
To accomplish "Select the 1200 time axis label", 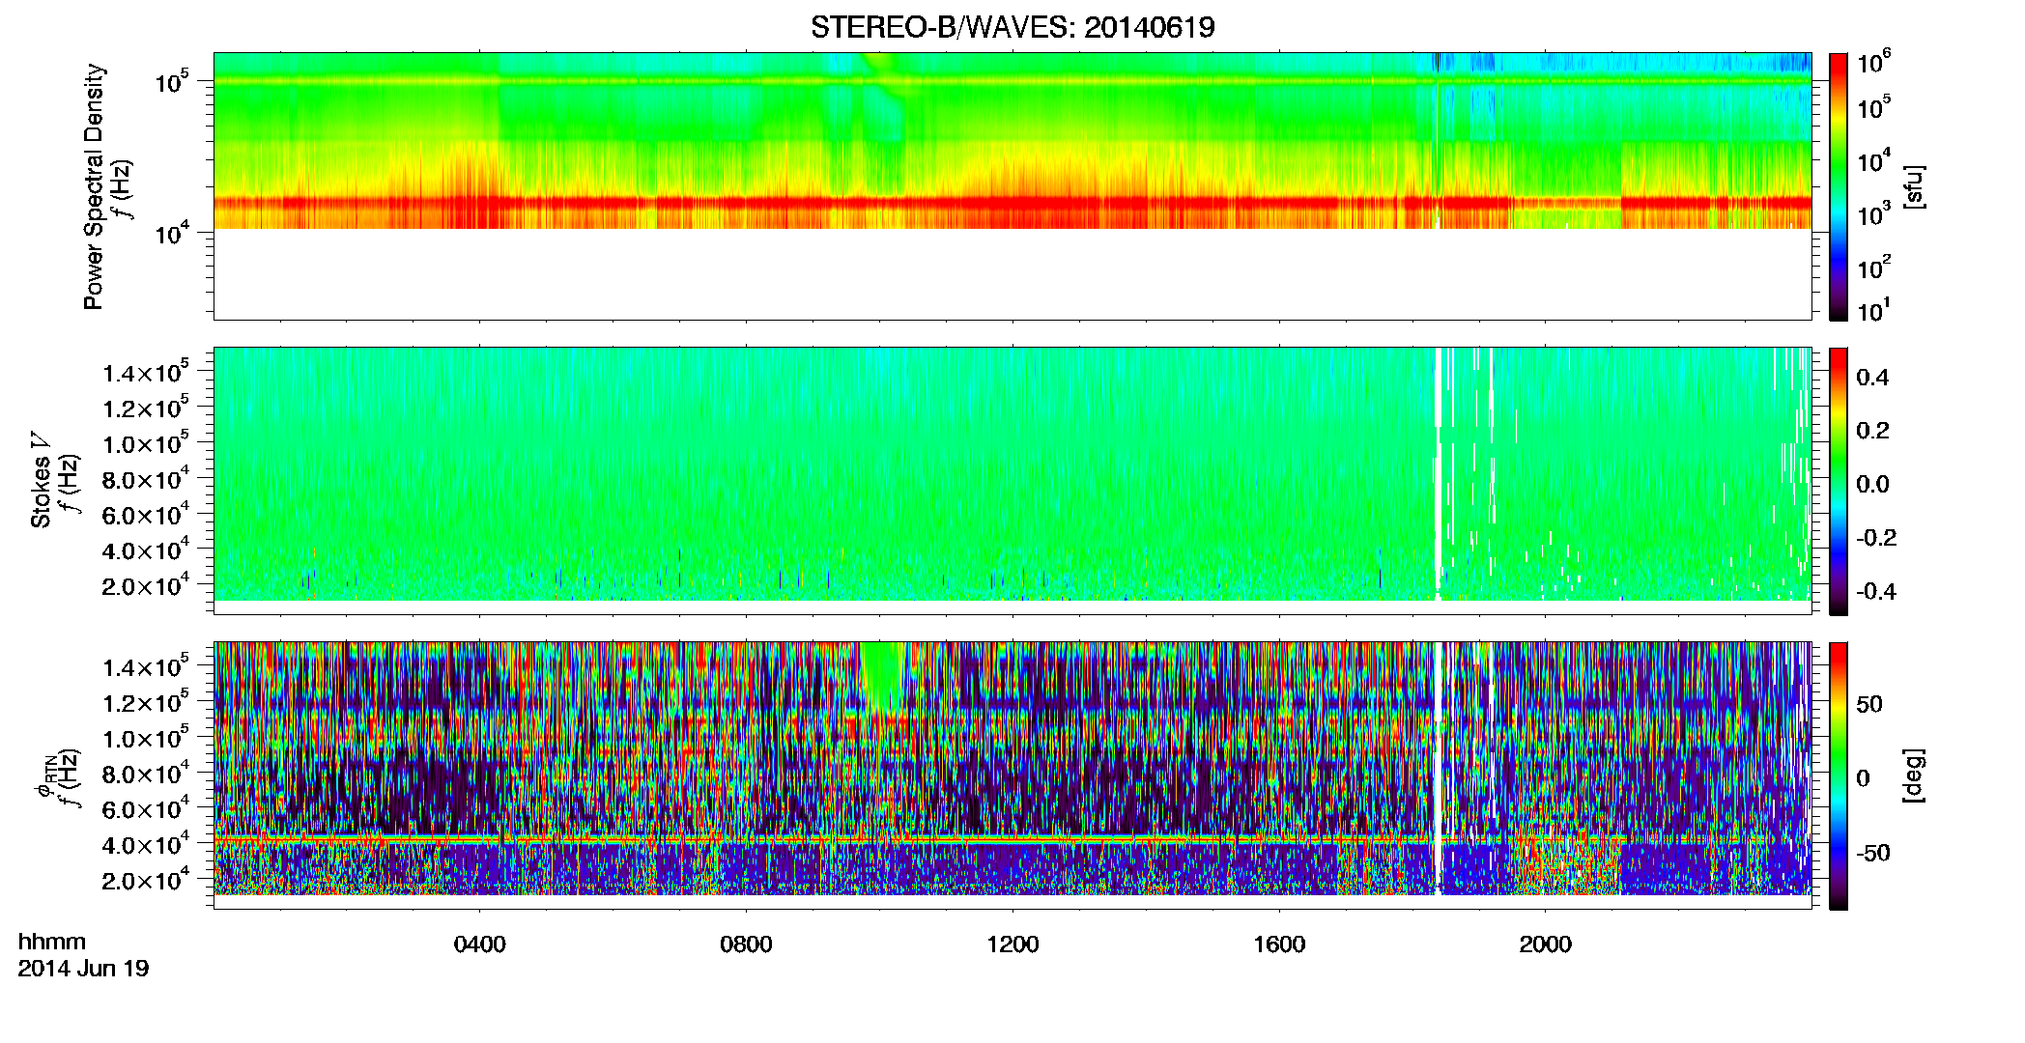I will (x=1012, y=944).
